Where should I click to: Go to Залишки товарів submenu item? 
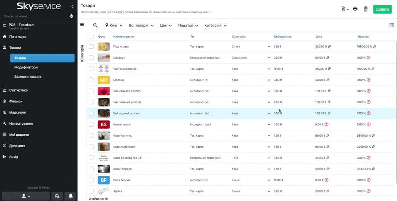click(x=28, y=76)
